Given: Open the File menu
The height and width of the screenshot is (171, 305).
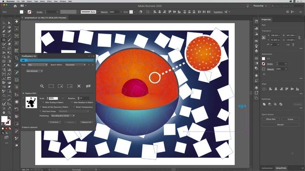Looking at the screenshot, I should [x=18, y=1].
